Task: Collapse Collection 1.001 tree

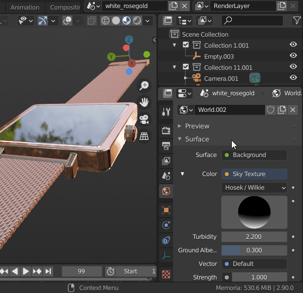Action: point(175,45)
